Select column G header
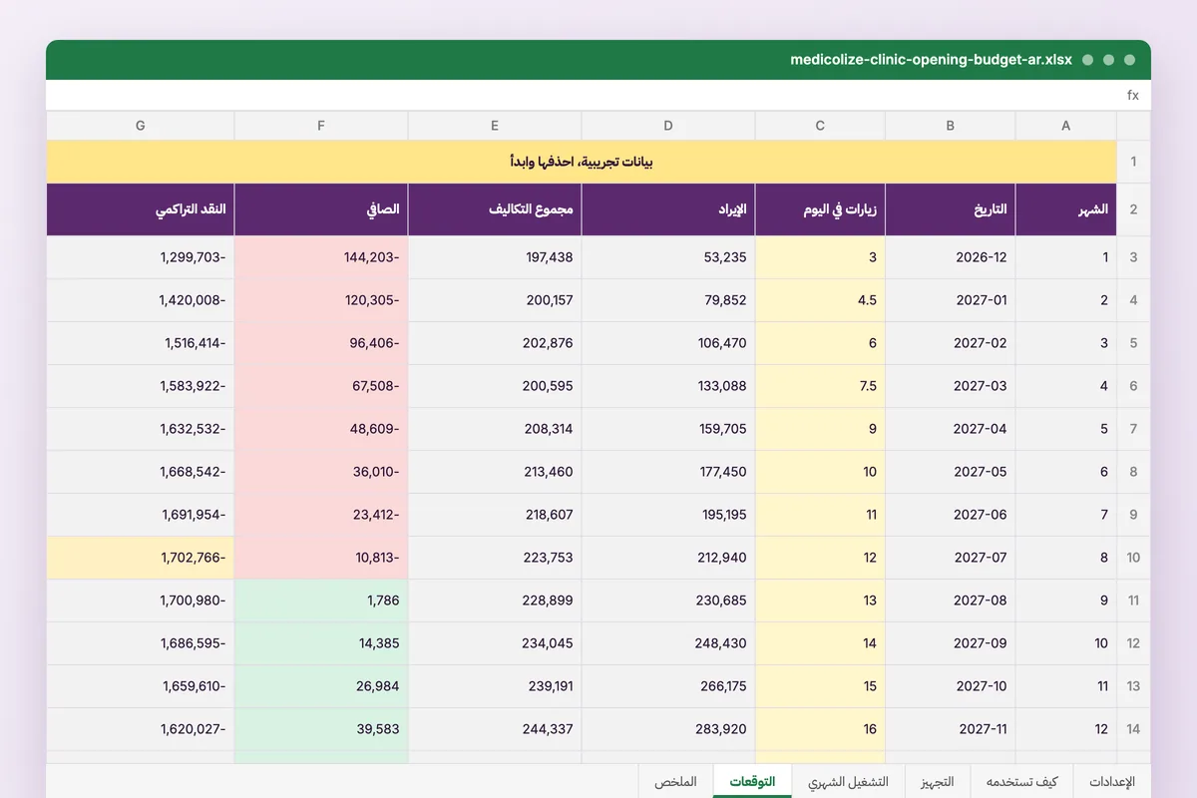 point(141,126)
